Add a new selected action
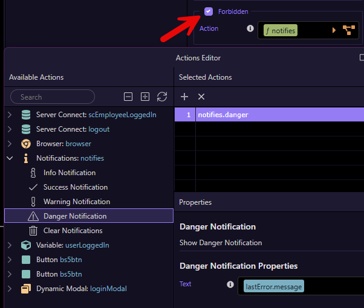The image size is (364, 308). [x=184, y=97]
